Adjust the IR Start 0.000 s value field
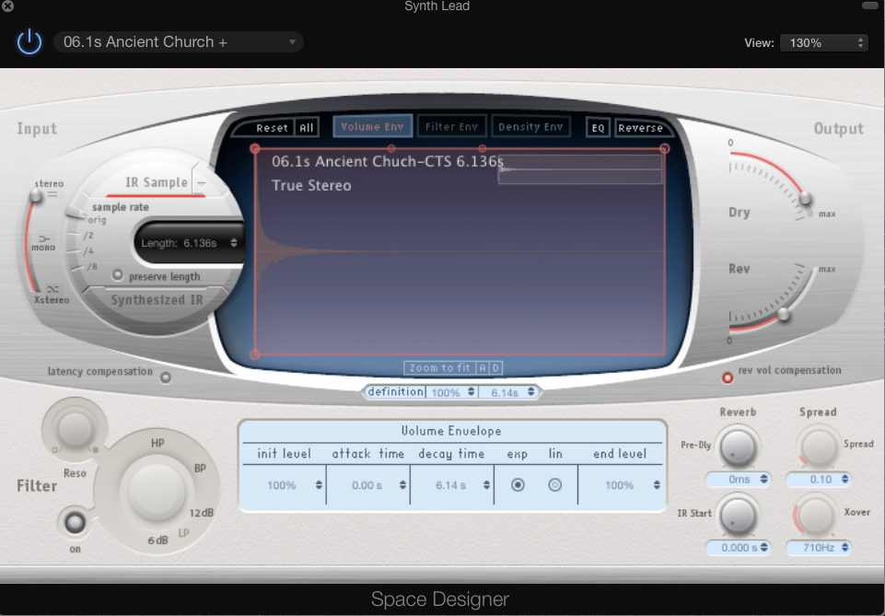The height and width of the screenshot is (616, 885). [739, 547]
